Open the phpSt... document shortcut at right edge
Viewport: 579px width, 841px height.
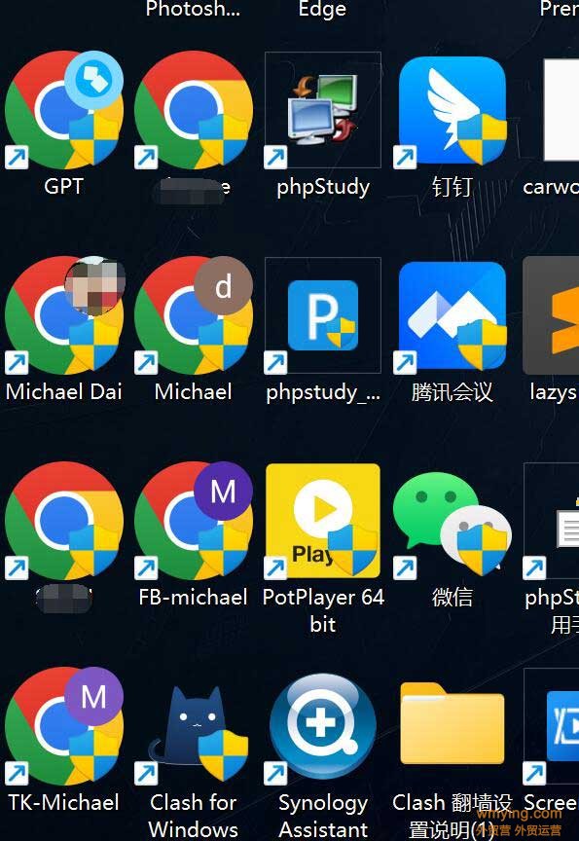click(x=551, y=521)
